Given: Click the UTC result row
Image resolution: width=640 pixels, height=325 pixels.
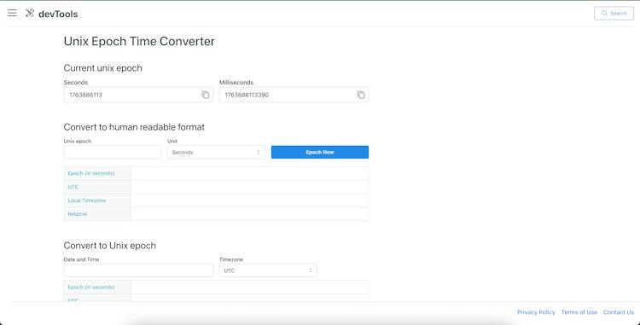Looking at the screenshot, I should 217,187.
